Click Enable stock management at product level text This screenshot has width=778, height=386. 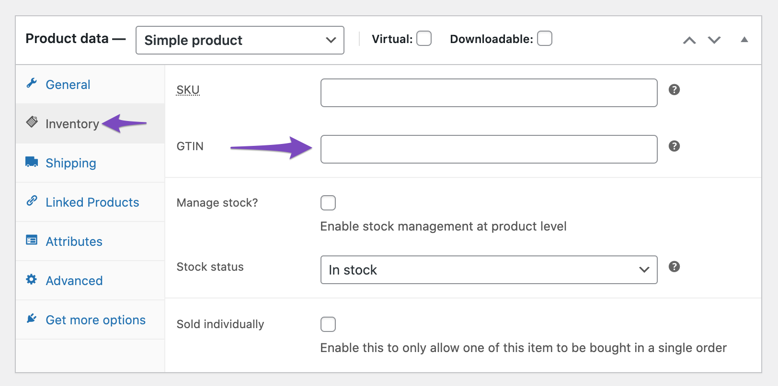point(443,226)
